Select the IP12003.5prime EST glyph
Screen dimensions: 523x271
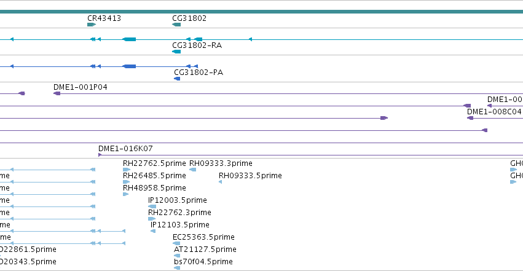152,206
